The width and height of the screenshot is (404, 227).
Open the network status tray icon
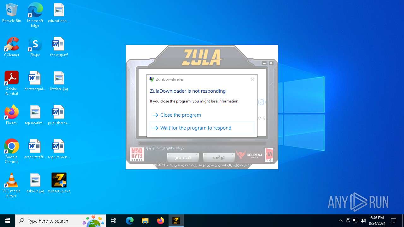(x=356, y=221)
